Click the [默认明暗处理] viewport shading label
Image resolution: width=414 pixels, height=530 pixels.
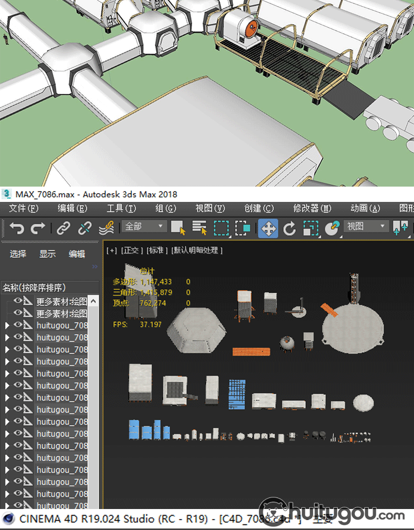(197, 250)
